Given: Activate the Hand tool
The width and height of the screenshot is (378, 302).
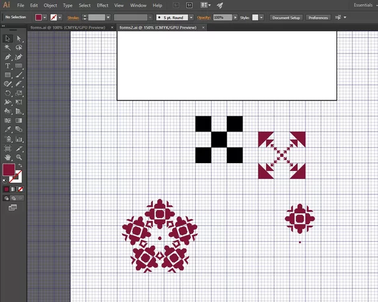Looking at the screenshot, I should coord(8,157).
